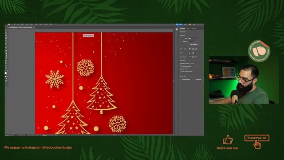
Task: Enable snap to point in Snap Options
Action: click(190, 57)
